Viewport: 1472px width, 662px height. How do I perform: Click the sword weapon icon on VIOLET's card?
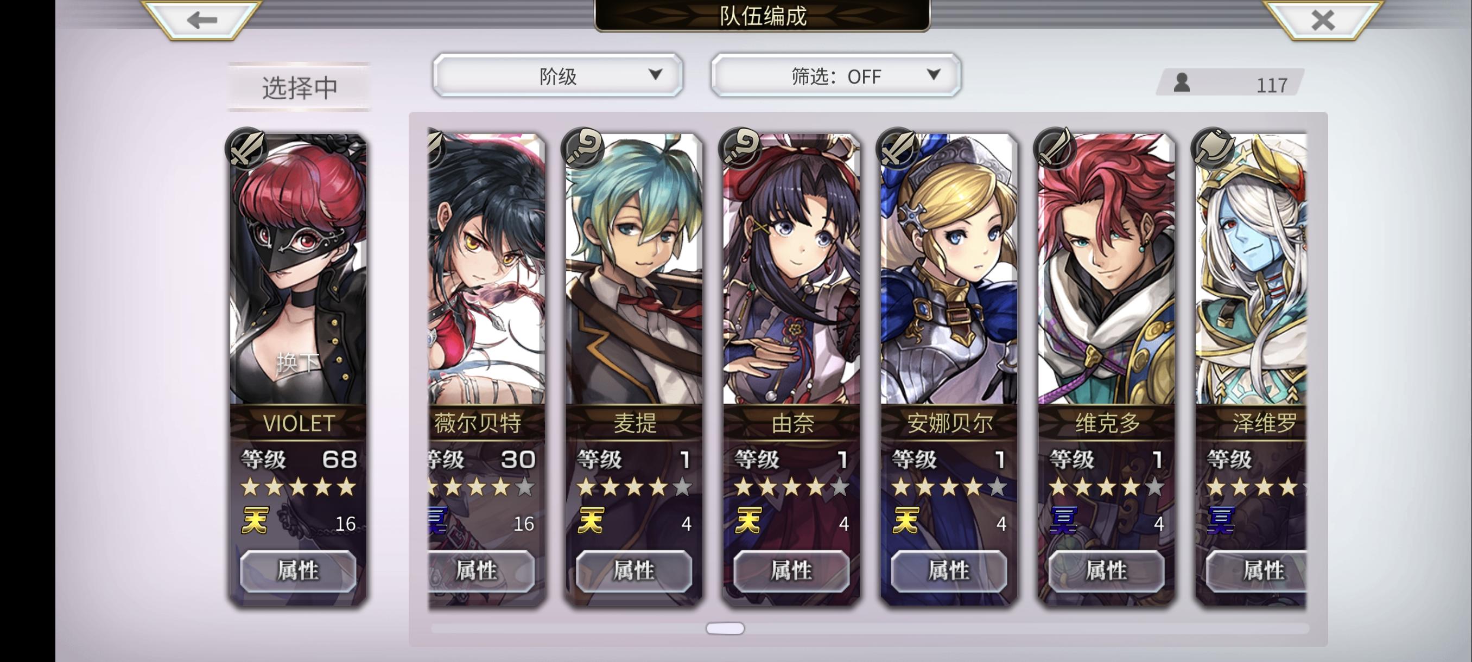pyautogui.click(x=247, y=148)
